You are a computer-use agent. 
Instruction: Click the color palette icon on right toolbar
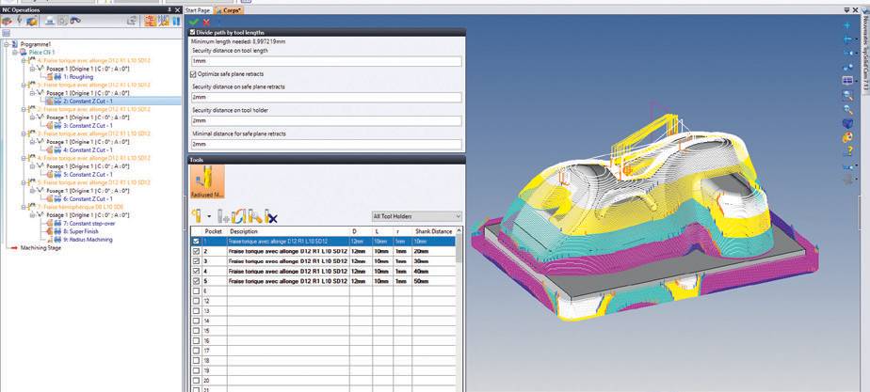(x=846, y=137)
